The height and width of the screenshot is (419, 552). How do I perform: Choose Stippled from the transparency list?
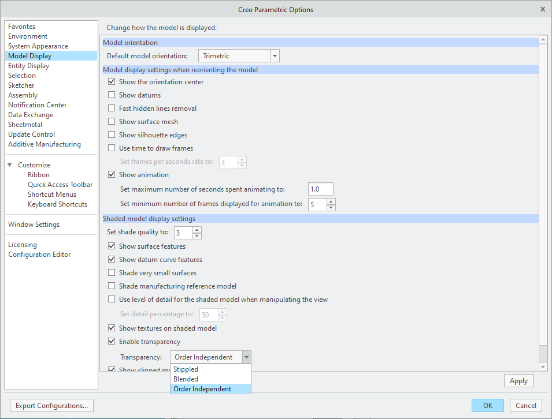(186, 369)
